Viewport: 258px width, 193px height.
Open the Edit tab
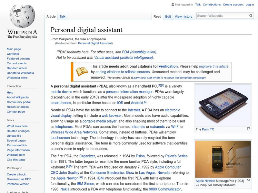click(168, 16)
